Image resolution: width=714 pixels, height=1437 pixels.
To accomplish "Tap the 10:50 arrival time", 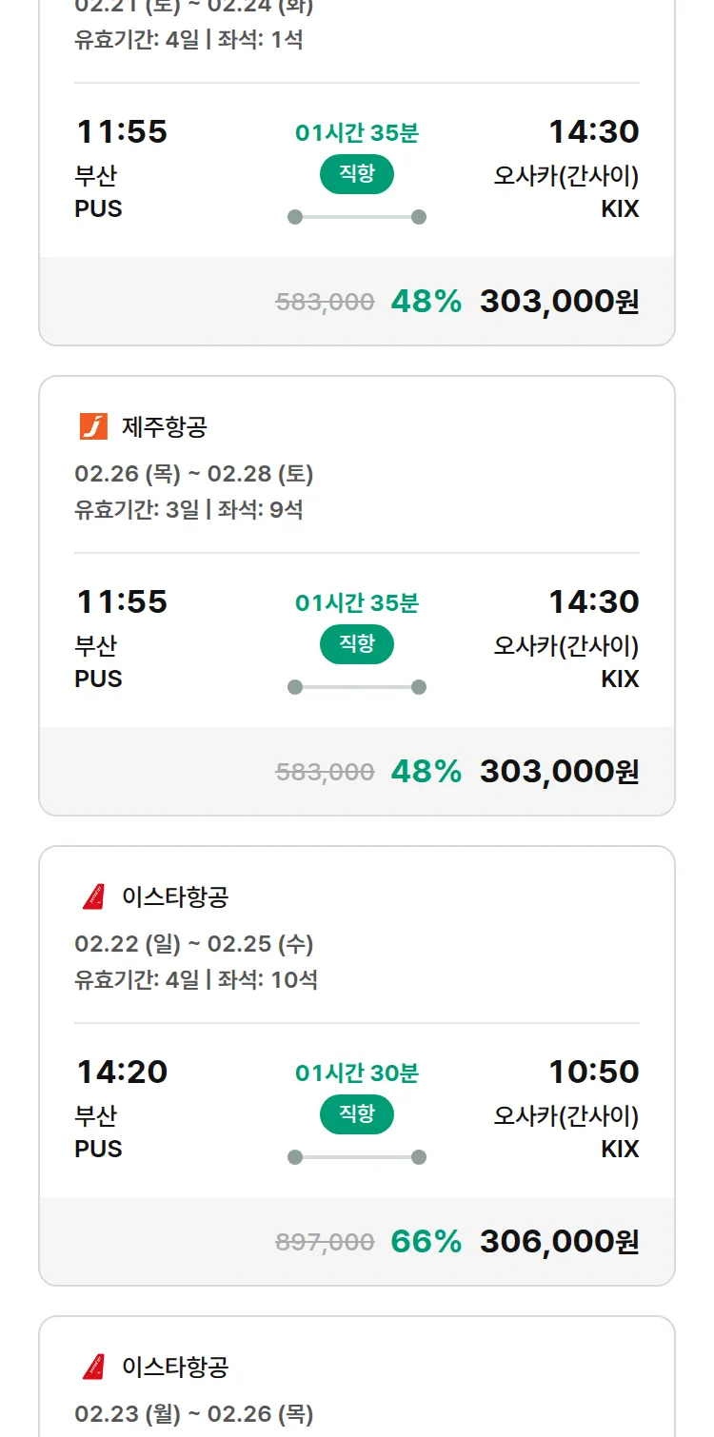I will [x=593, y=1072].
